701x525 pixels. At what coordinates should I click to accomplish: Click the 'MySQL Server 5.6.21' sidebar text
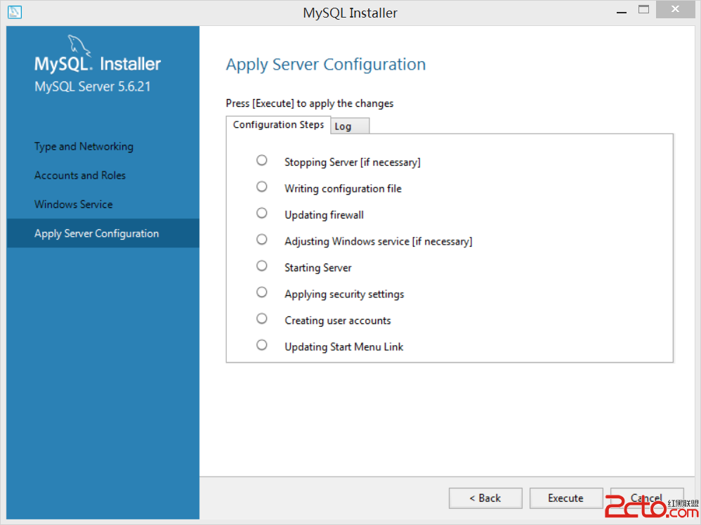click(93, 86)
